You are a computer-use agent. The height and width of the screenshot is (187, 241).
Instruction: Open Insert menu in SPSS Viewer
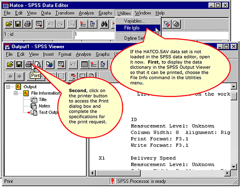[49, 54]
